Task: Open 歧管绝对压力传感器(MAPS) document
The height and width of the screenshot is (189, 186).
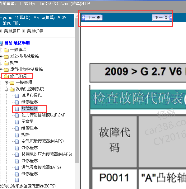Action: 47,154
